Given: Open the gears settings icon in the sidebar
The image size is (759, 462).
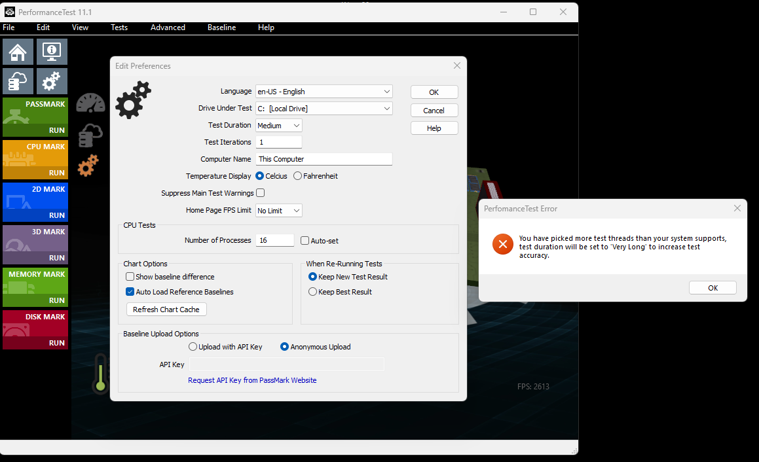Looking at the screenshot, I should 52,80.
